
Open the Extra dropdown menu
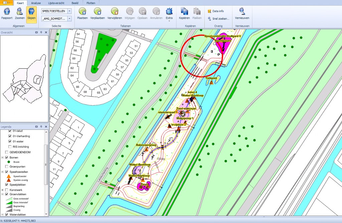169,14
